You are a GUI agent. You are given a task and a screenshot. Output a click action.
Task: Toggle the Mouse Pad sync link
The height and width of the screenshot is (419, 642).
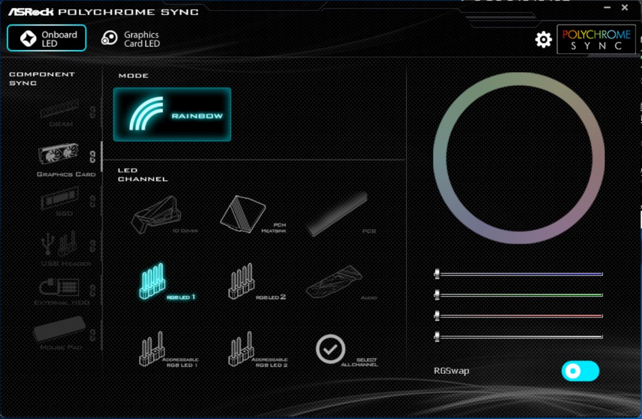pyautogui.click(x=93, y=335)
